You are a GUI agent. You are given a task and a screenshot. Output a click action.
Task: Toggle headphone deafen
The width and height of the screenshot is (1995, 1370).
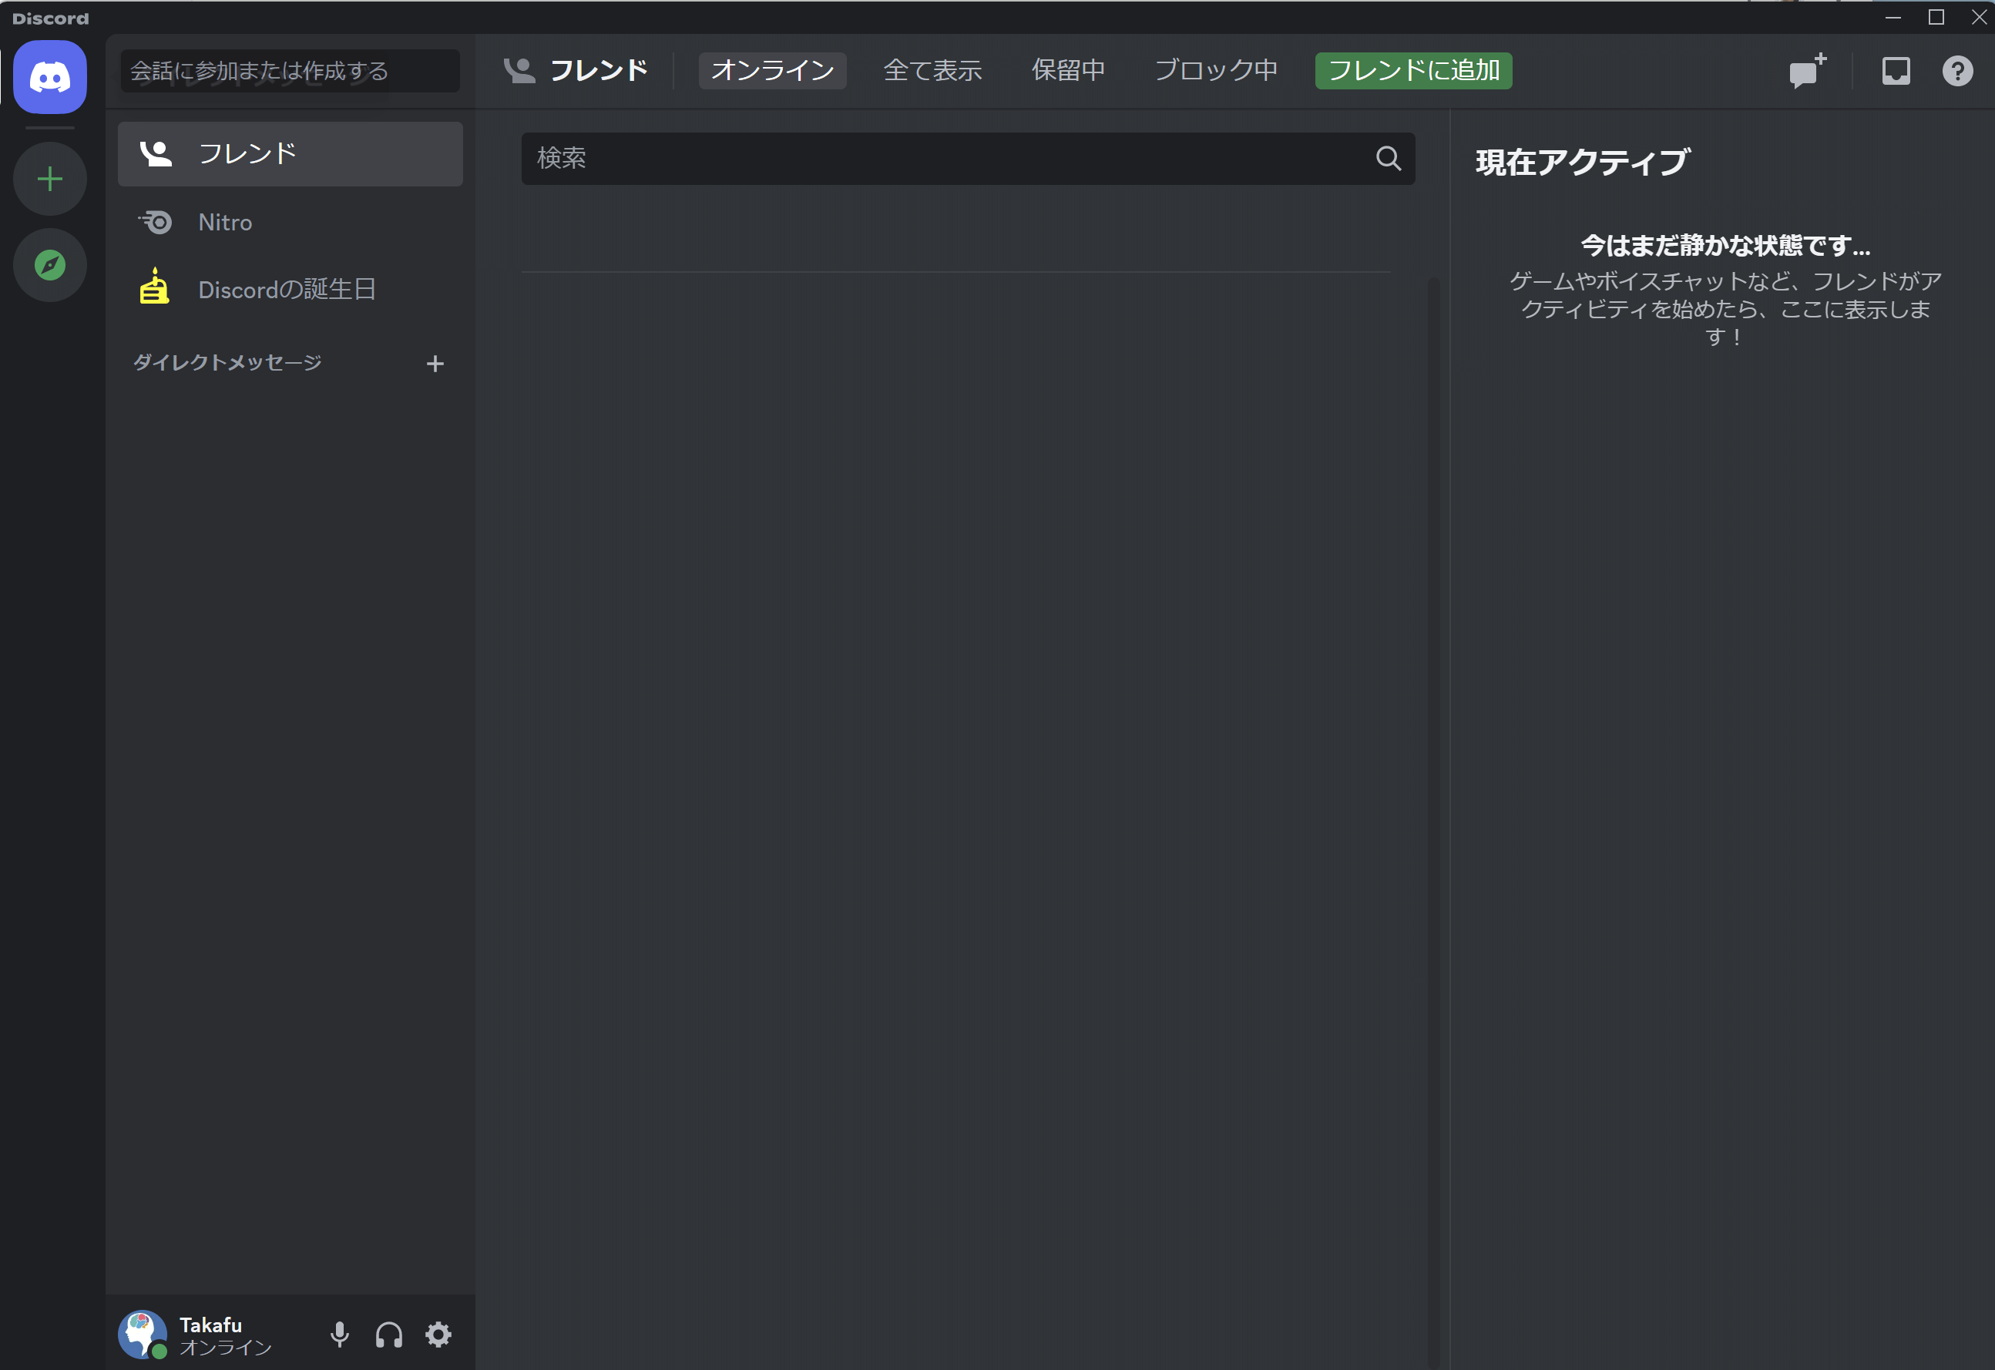pos(389,1334)
